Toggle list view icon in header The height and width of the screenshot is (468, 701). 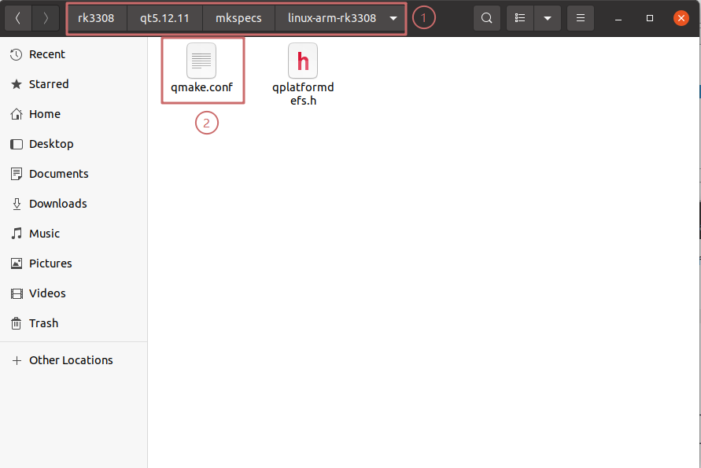(x=520, y=18)
